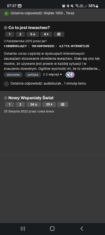Expand the "(i 2 więcej)" tags dropdown
105x235 pixels.
(x=52, y=74)
